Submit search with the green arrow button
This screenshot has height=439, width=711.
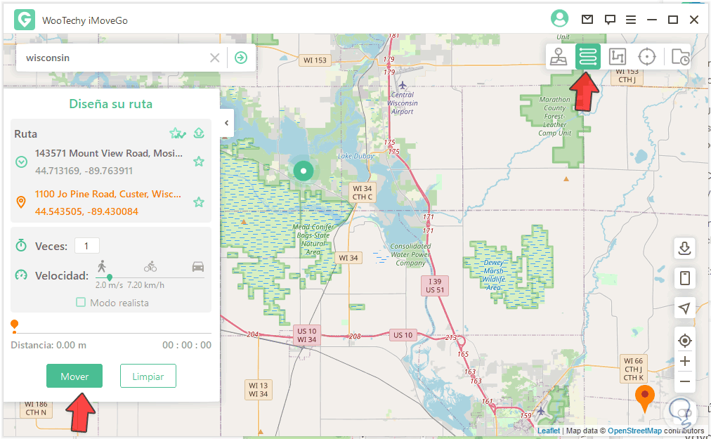pyautogui.click(x=241, y=58)
